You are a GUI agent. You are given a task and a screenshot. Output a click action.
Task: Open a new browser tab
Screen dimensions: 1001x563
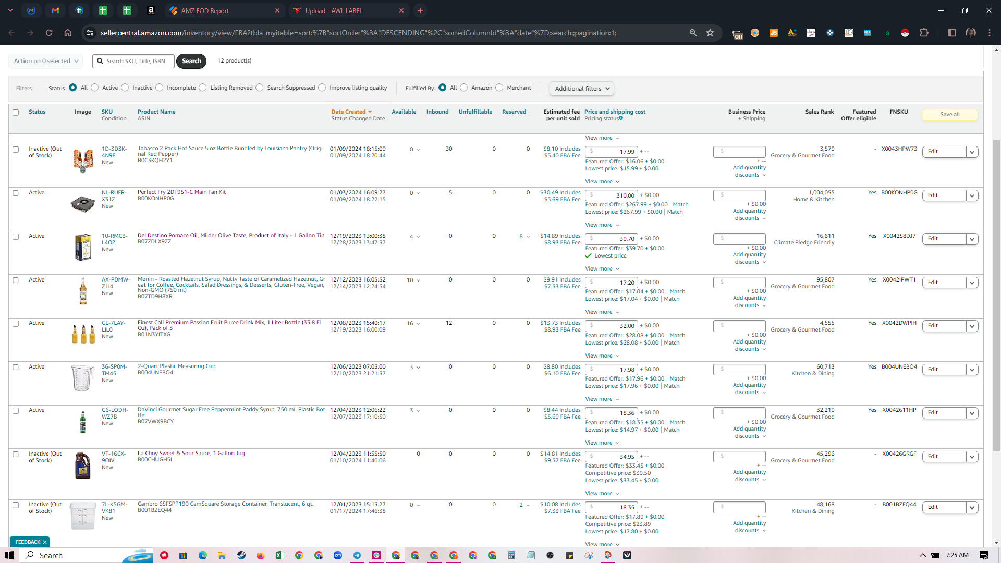coord(420,10)
